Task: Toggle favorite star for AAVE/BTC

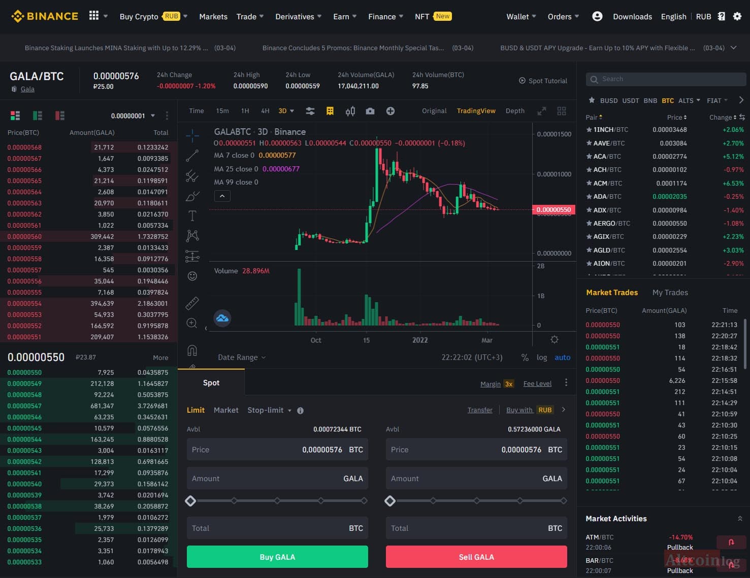Action: 589,143
